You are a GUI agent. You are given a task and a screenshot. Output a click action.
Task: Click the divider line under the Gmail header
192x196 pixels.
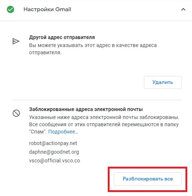click(x=96, y=21)
